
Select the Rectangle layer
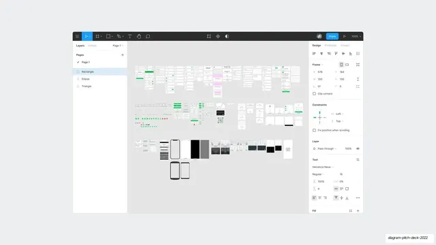point(100,71)
